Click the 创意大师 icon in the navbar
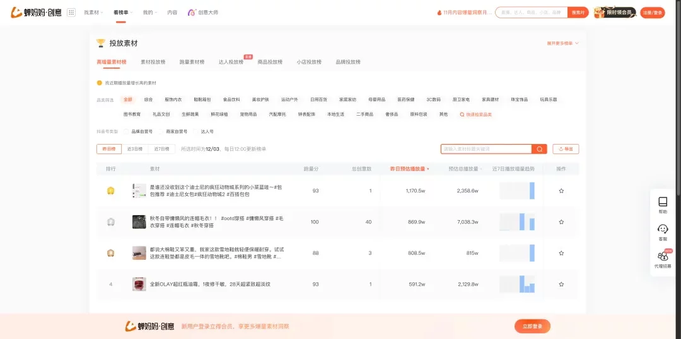 (x=191, y=13)
